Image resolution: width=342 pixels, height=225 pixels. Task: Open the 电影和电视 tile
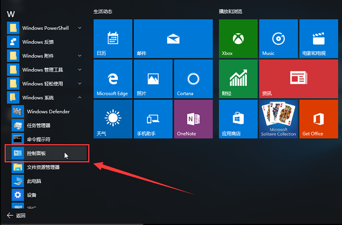(319, 39)
